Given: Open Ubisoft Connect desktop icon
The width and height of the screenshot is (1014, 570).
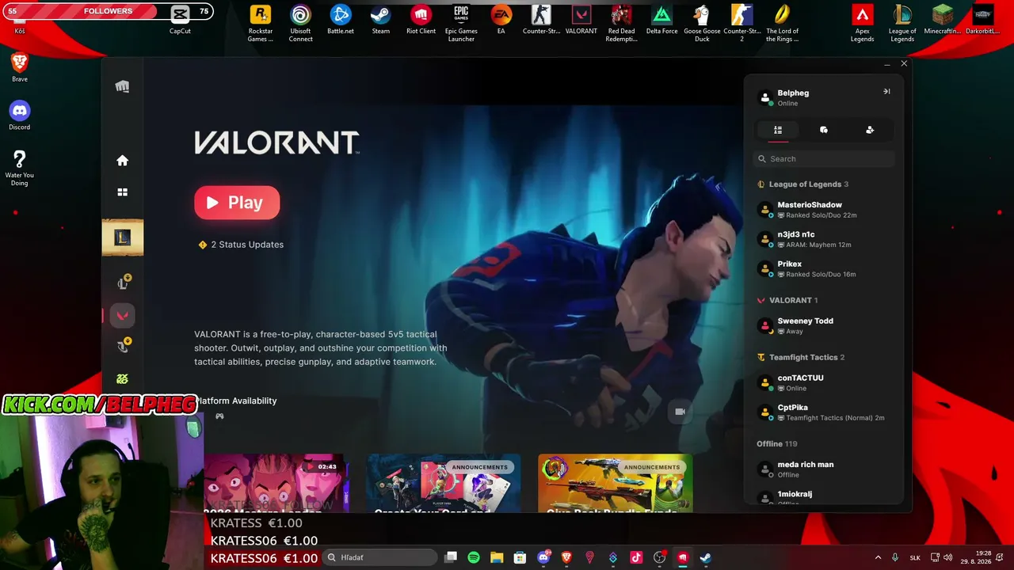Looking at the screenshot, I should pyautogui.click(x=300, y=24).
